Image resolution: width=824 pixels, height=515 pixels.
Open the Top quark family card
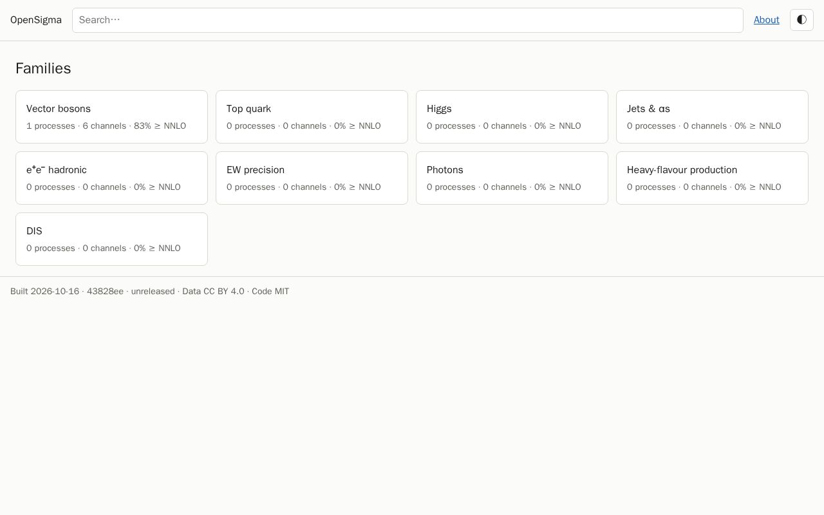coord(312,117)
